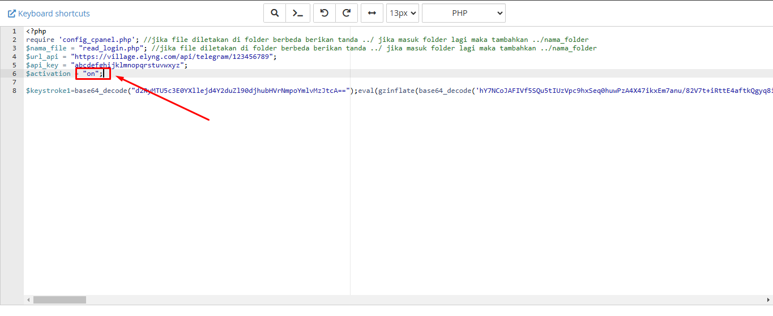Image resolution: width=773 pixels, height=316 pixels.
Task: Undo the last edit
Action: click(324, 13)
